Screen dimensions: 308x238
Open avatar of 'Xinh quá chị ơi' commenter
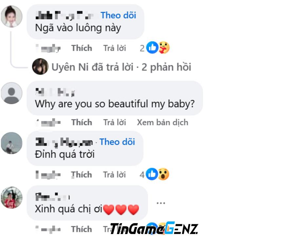[11, 198]
